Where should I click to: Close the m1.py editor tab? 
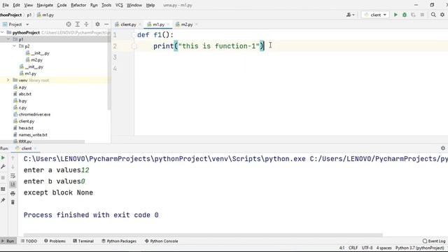pos(168,24)
